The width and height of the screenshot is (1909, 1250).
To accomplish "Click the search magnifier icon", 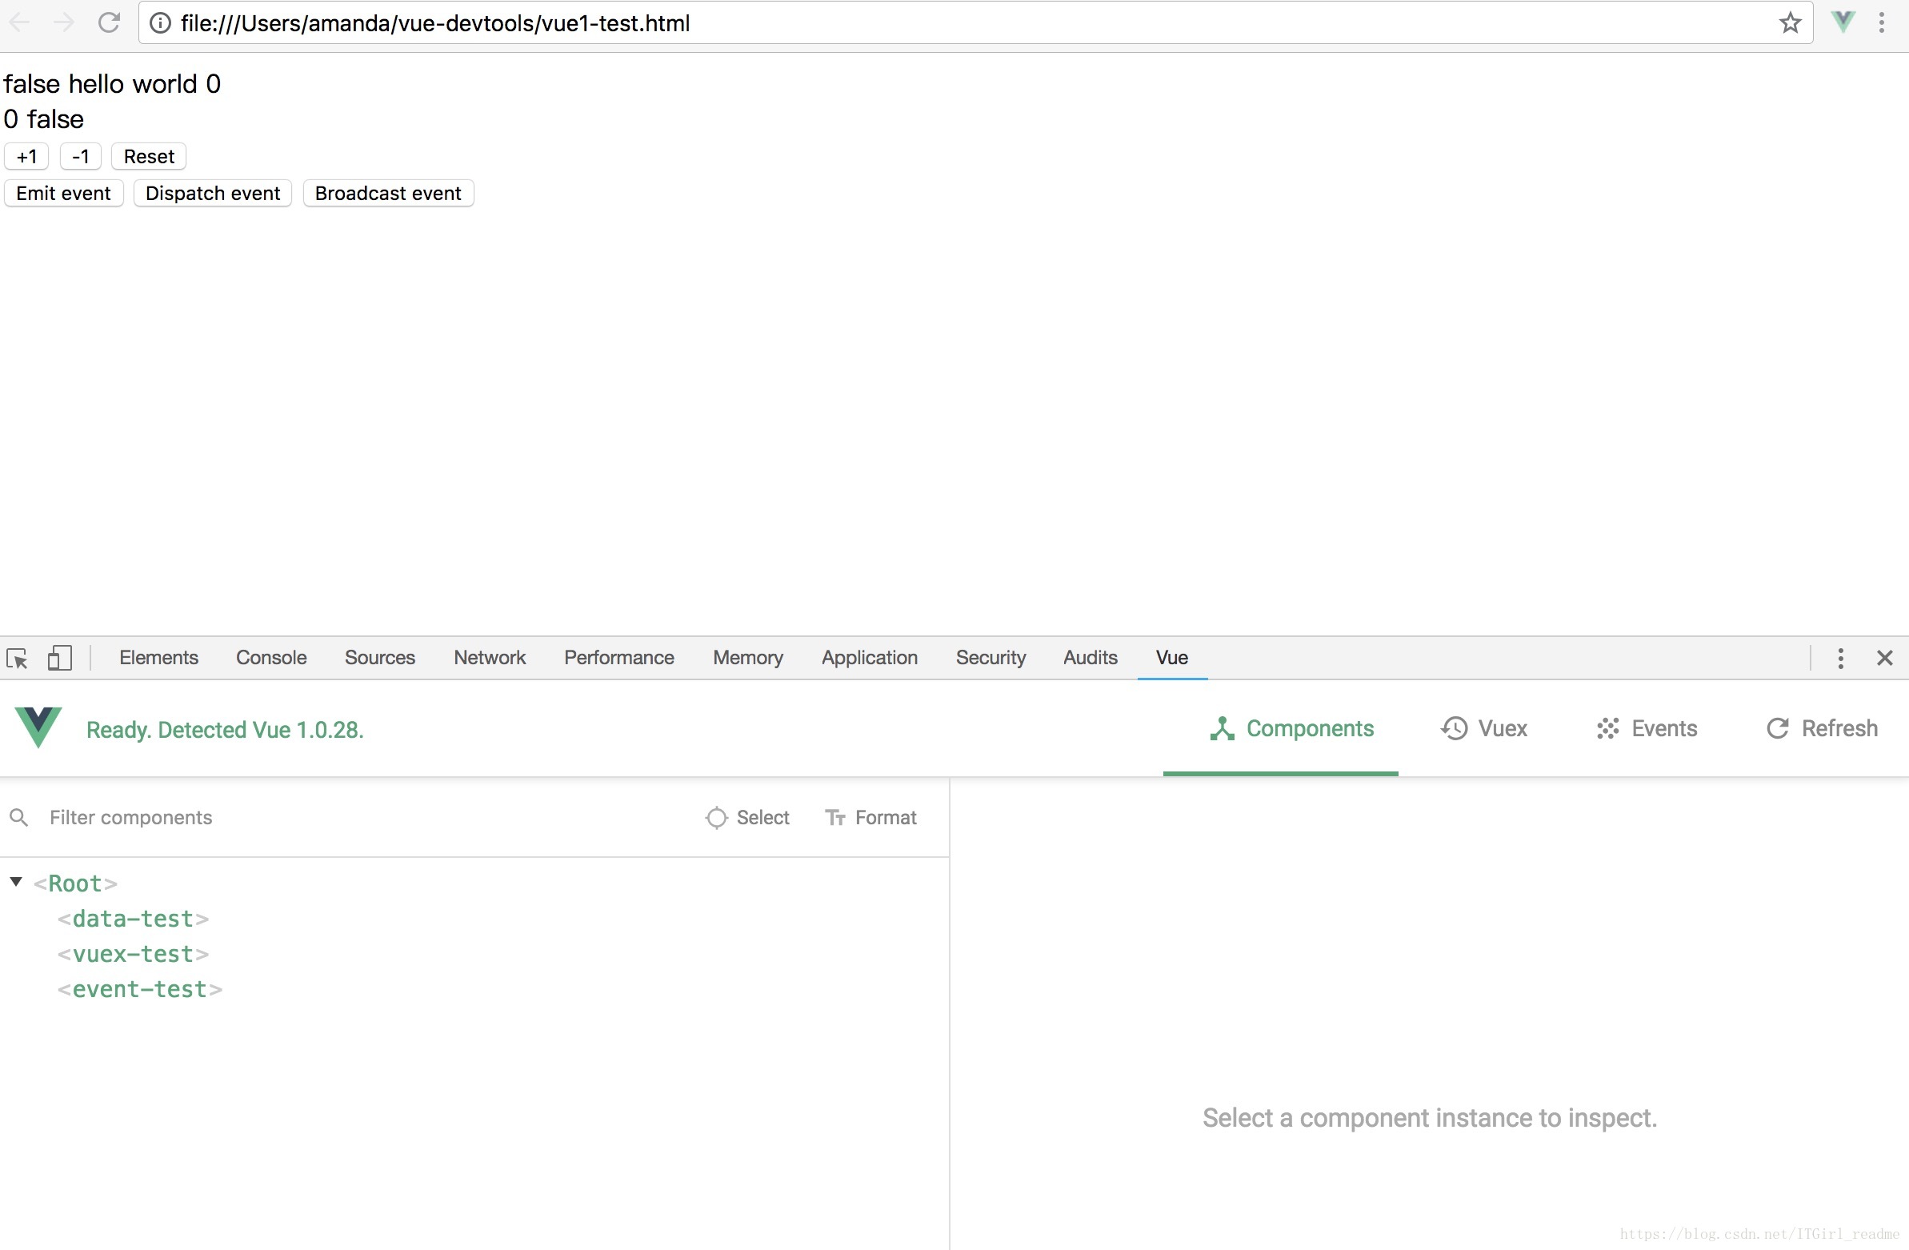I will [19, 818].
